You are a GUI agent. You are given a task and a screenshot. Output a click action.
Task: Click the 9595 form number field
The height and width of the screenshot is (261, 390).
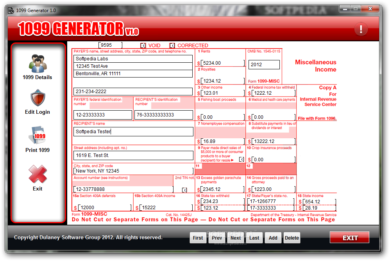coord(111,45)
